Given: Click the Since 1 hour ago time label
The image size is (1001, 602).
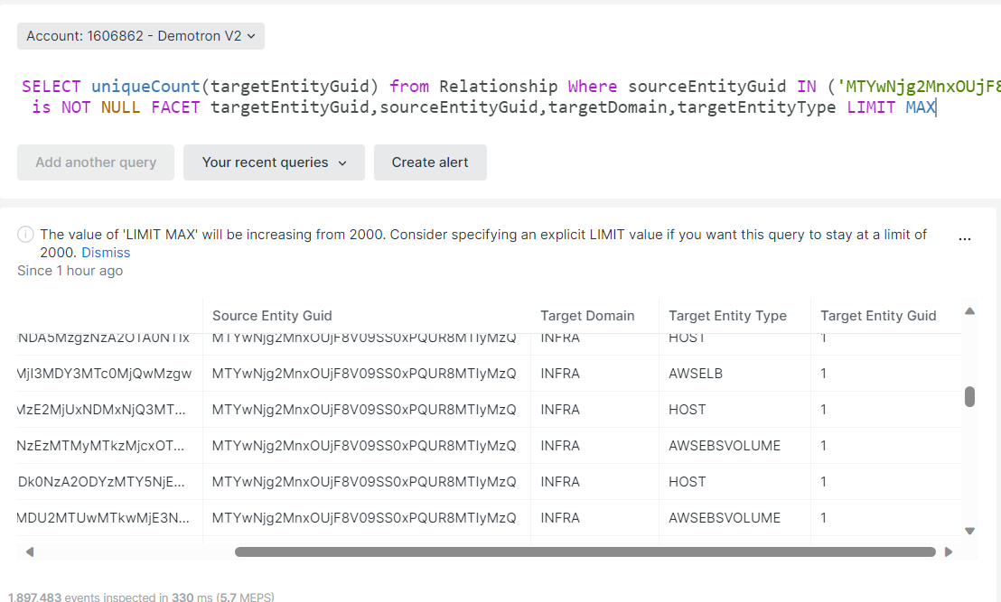Looking at the screenshot, I should click(70, 270).
